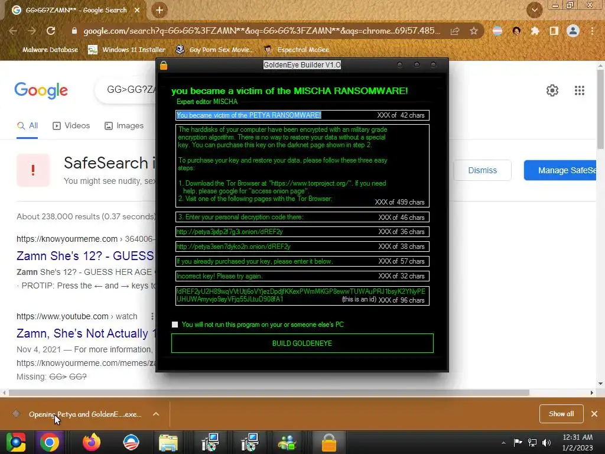This screenshot has height=454, width=605.
Task: Click the 'Incorrect key! Please try again' field
Action: pyautogui.click(x=302, y=276)
